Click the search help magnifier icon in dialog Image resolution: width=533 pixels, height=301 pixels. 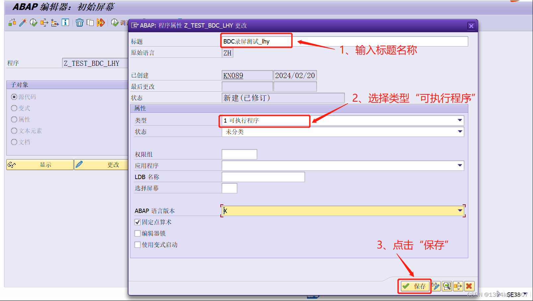tap(447, 286)
